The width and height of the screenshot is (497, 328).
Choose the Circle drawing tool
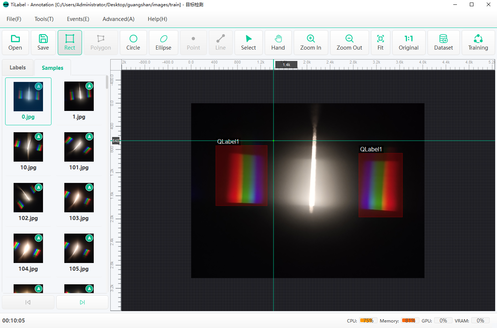133,42
